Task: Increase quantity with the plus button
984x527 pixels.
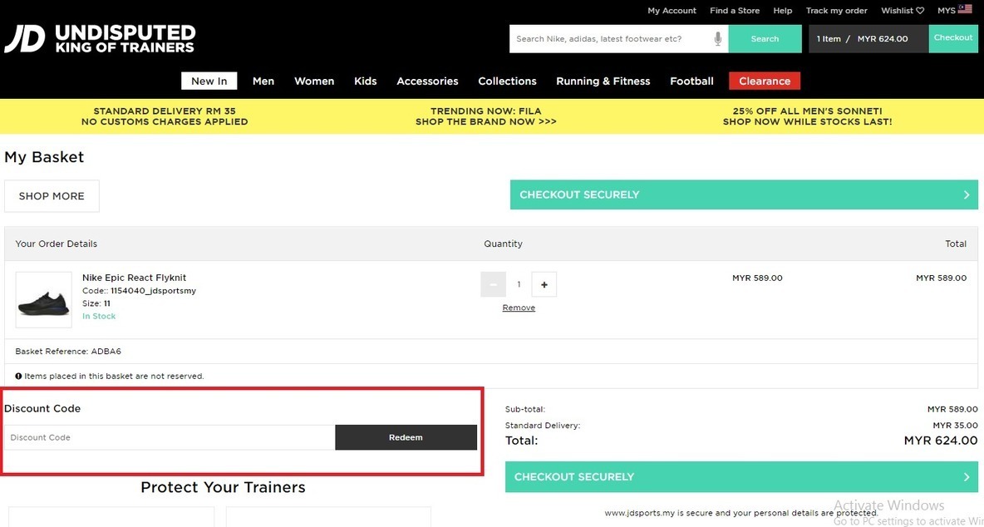Action: click(x=544, y=284)
